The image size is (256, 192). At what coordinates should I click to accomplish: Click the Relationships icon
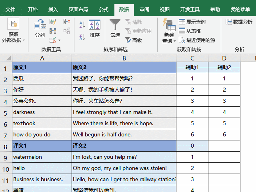point(67,31)
